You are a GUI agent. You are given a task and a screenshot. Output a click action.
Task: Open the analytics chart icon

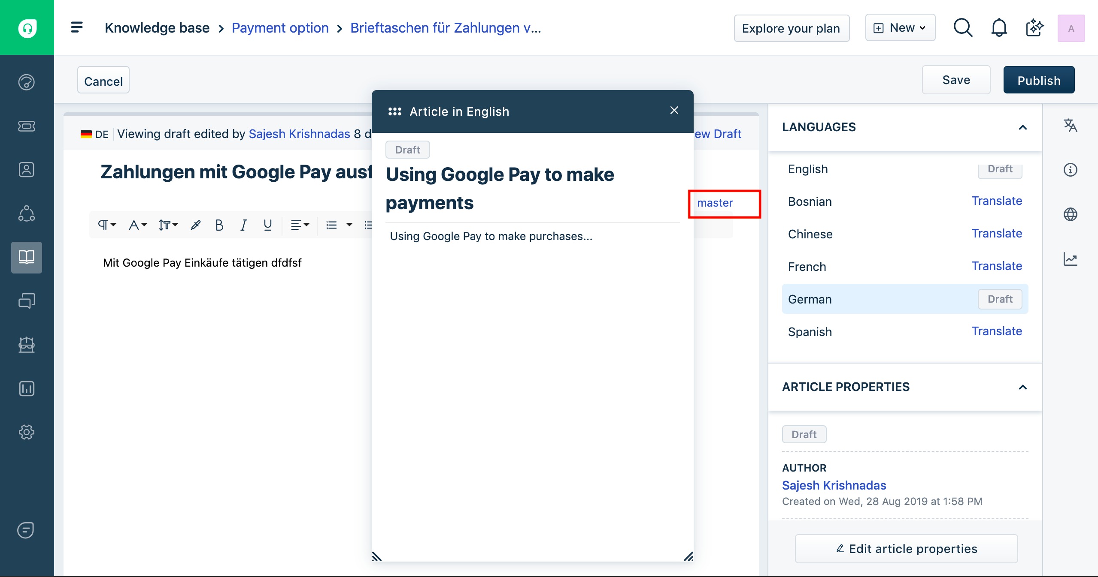coord(1070,259)
